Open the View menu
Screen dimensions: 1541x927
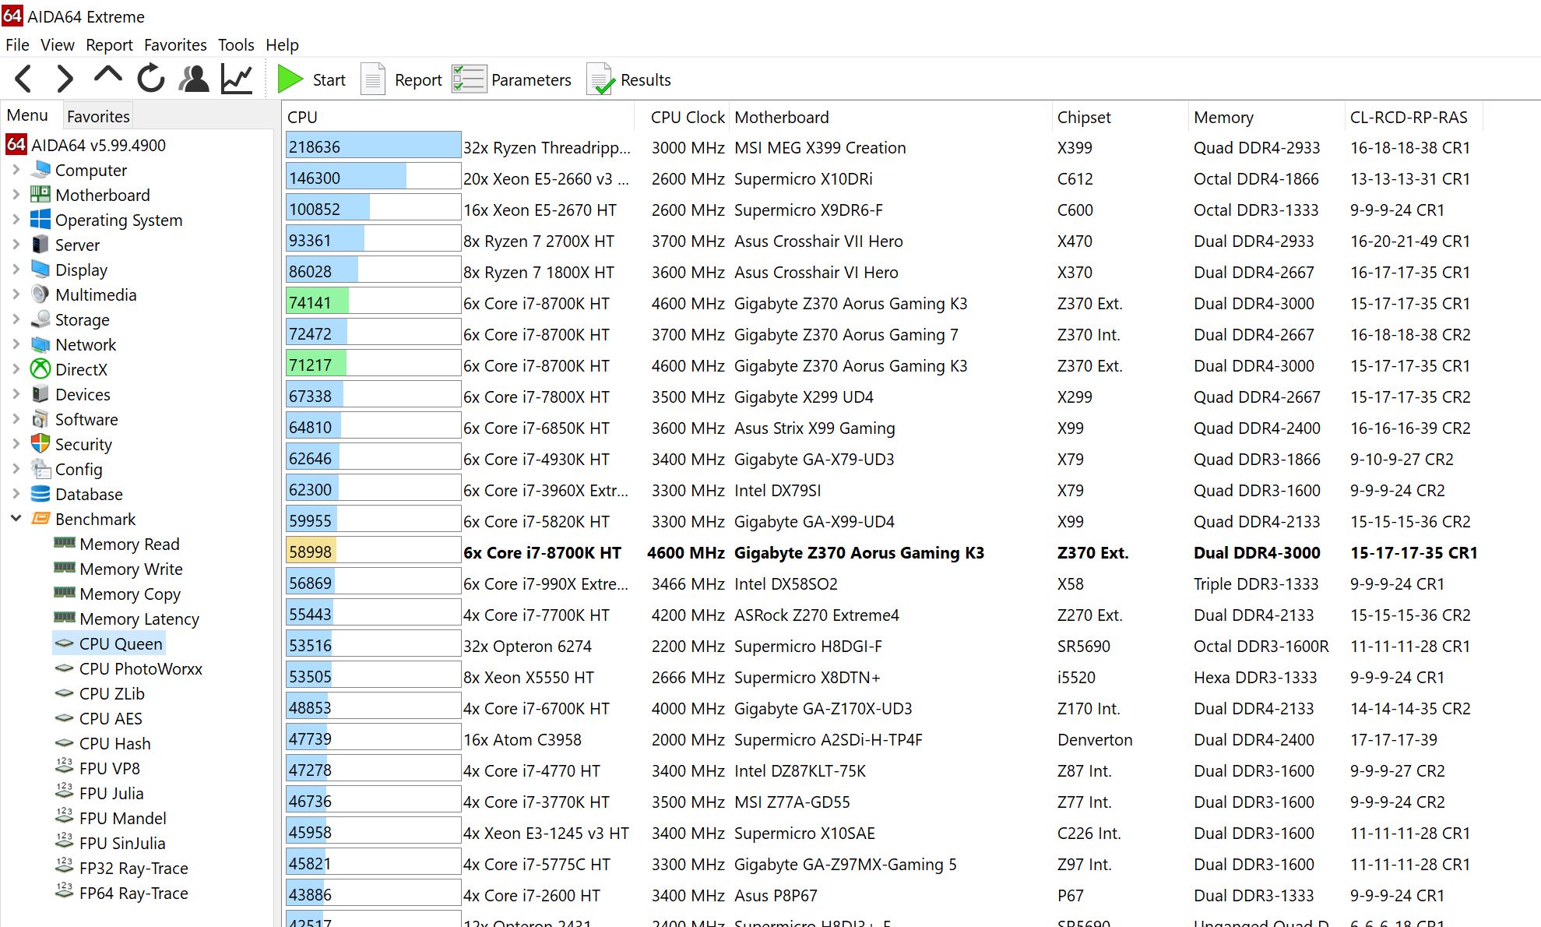point(58,45)
